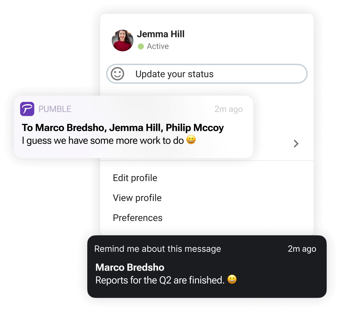Click the Pumble app logo icon
This screenshot has width=340, height=311.
point(27,109)
